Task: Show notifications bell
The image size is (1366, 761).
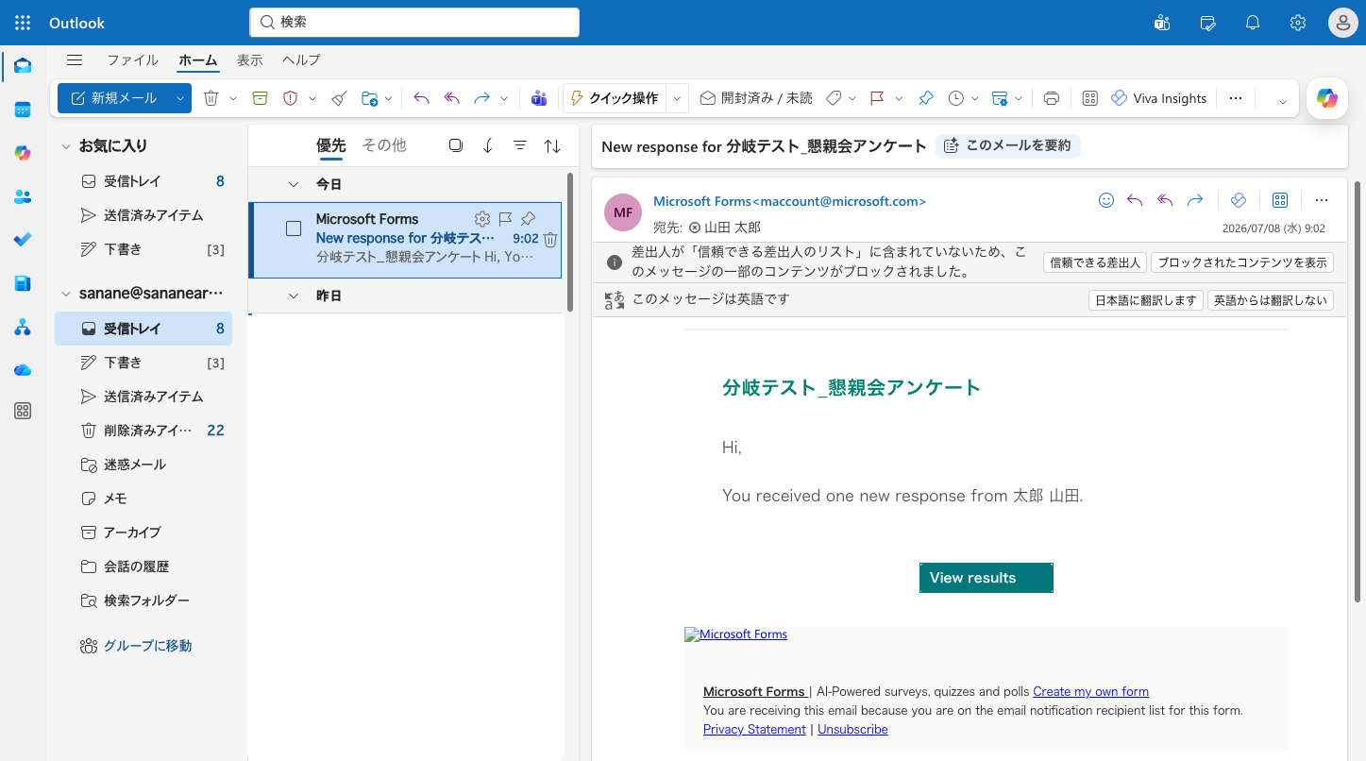Action: [x=1253, y=23]
